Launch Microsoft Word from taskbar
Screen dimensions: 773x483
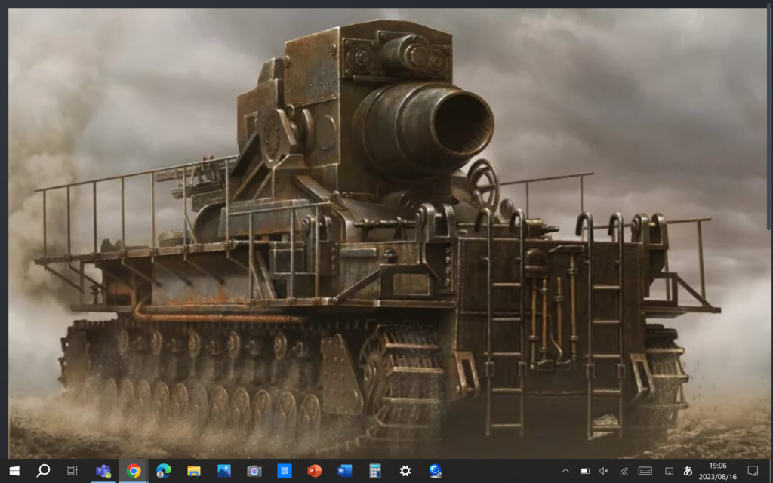tap(344, 471)
